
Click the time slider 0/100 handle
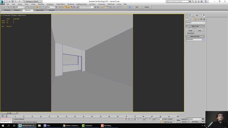9,113
